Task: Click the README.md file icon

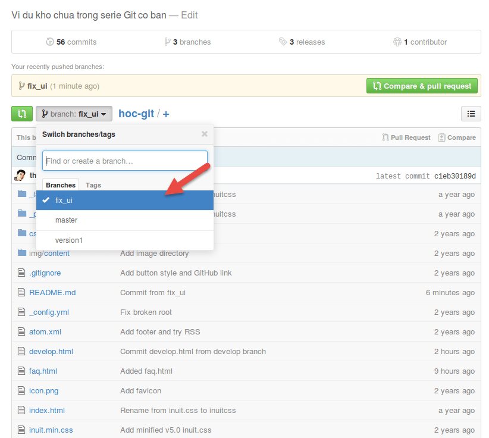Action: click(21, 292)
